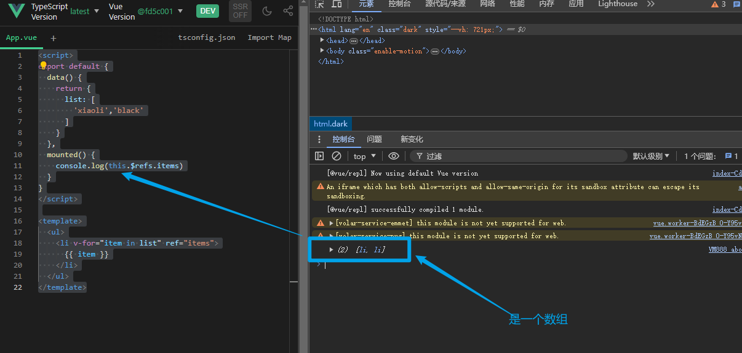The height and width of the screenshot is (353, 742).
Task: Select the 问题 drawer tab
Action: (x=374, y=139)
